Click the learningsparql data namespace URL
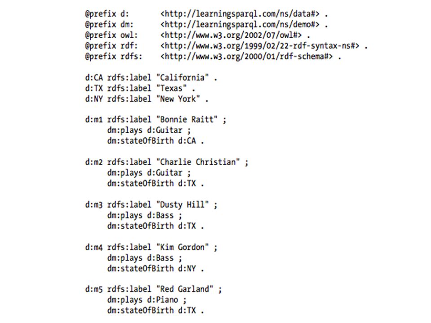 (x=240, y=14)
